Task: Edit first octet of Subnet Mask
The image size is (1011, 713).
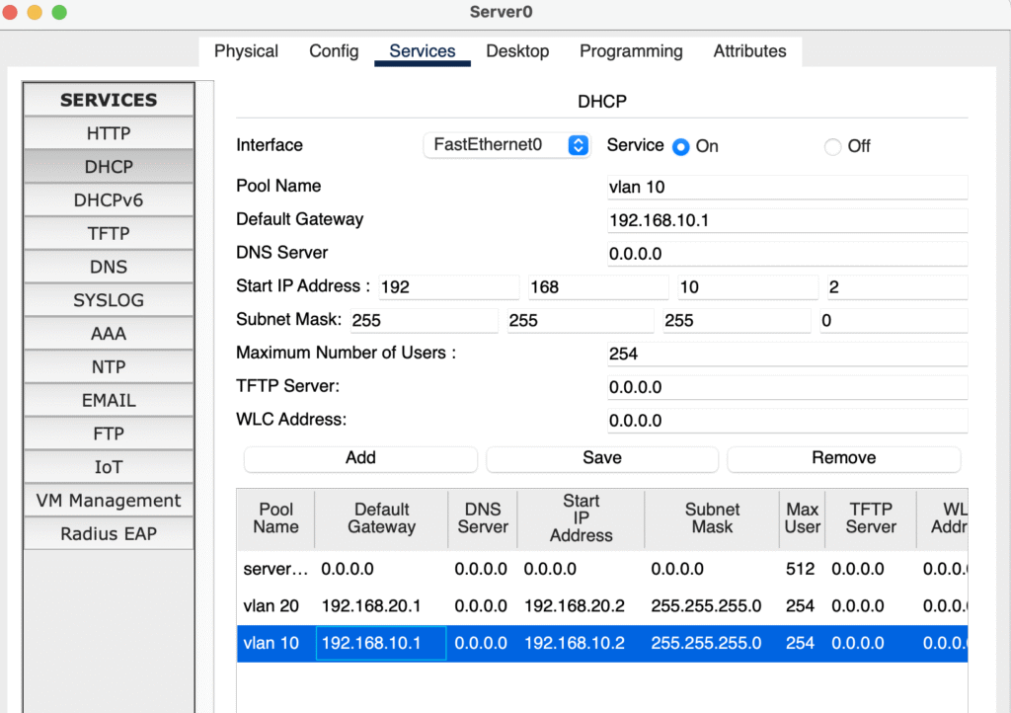Action: (425, 320)
